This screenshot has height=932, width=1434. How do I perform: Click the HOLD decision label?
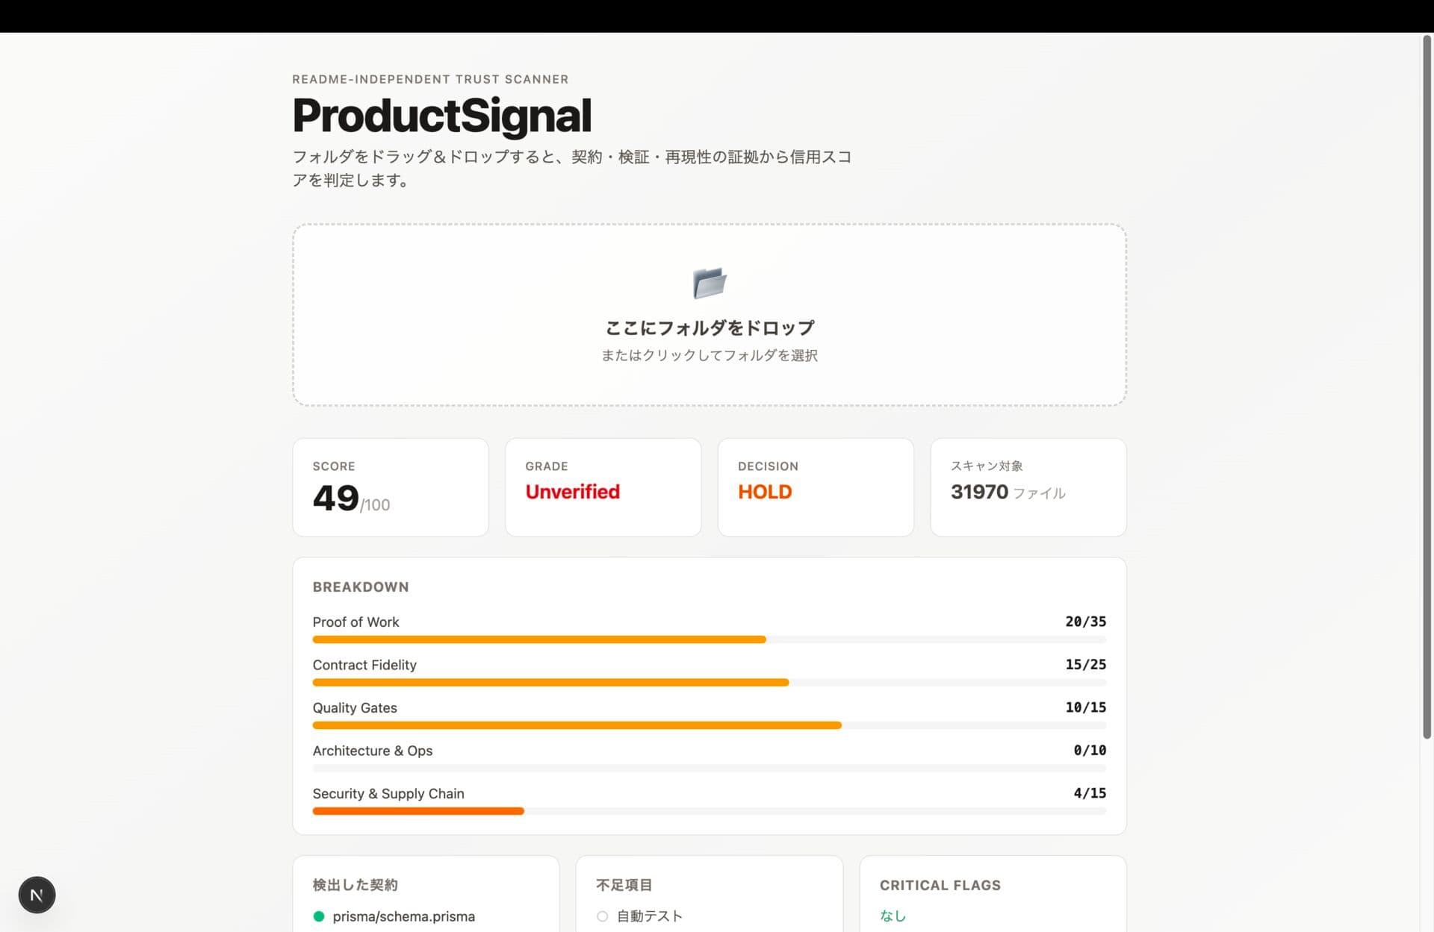pyautogui.click(x=764, y=492)
